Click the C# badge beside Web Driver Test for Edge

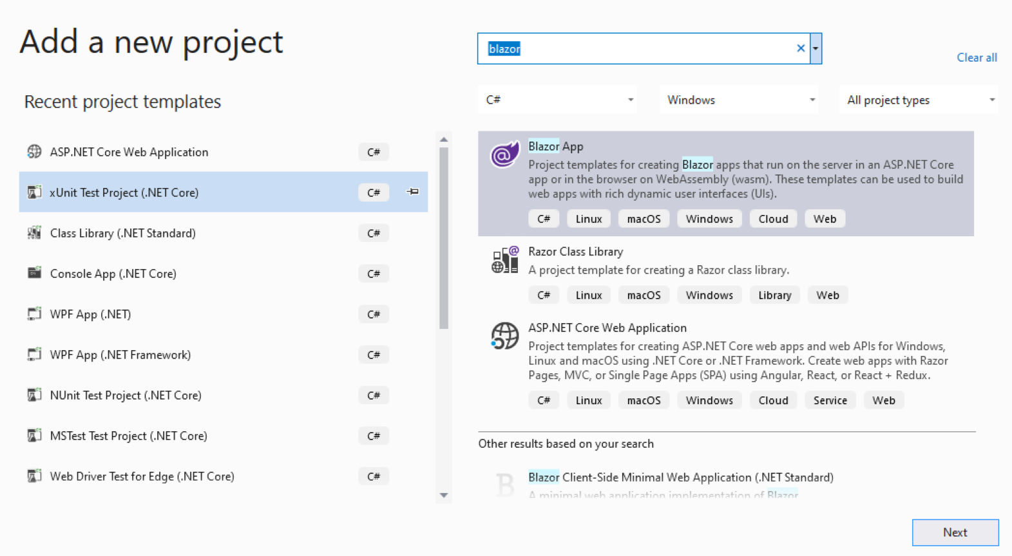coord(374,476)
